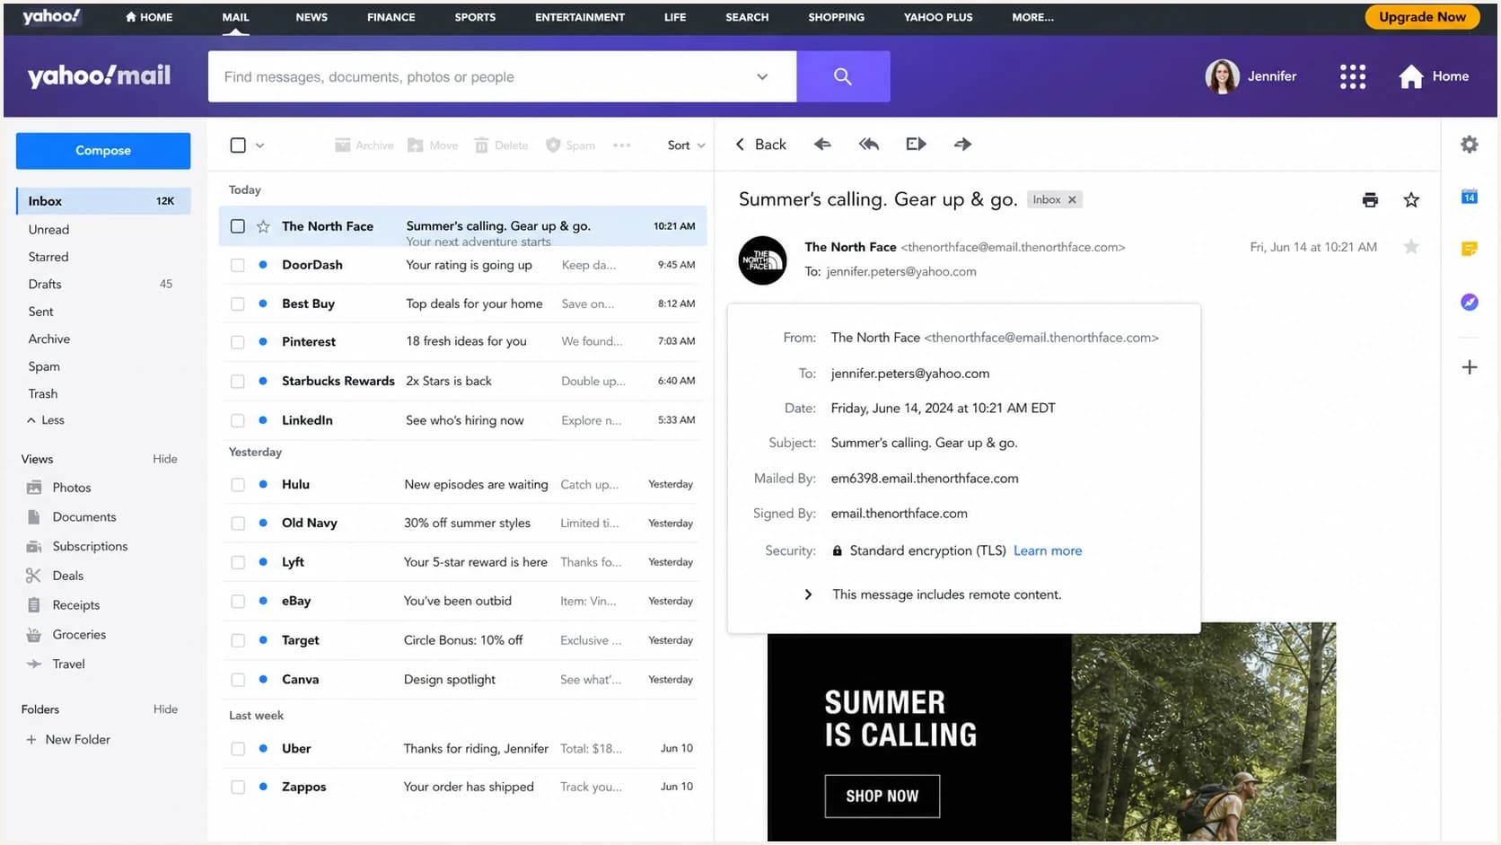1501x845 pixels.
Task: Open the SHOPPING top navigation item
Action: [836, 17]
